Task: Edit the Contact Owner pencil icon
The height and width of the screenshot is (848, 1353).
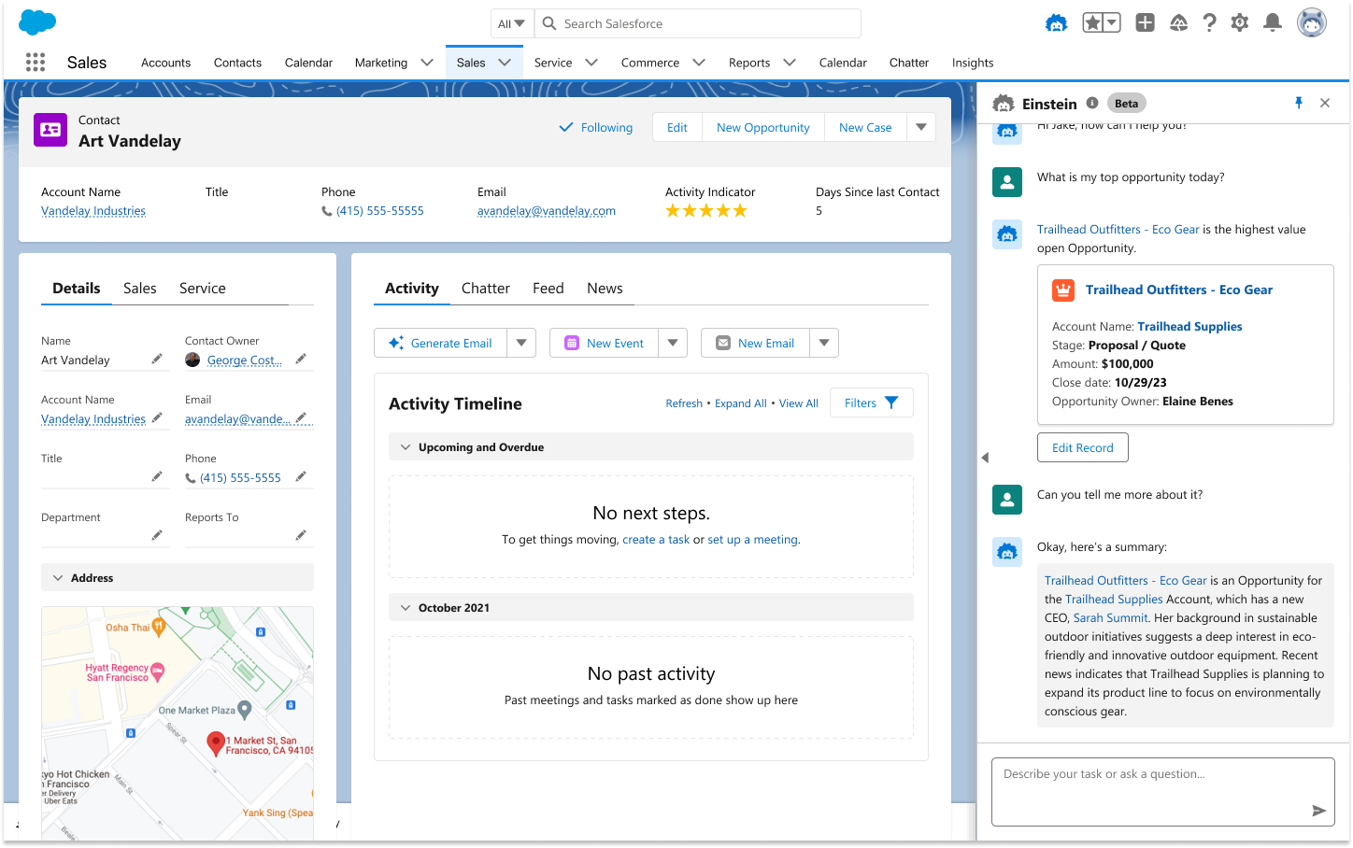Action: tap(301, 359)
